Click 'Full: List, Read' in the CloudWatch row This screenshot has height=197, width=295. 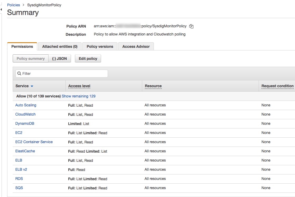click(x=80, y=115)
